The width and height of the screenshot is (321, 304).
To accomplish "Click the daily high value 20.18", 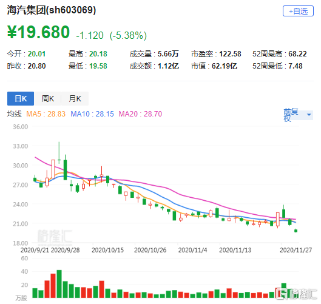I will (98, 54).
